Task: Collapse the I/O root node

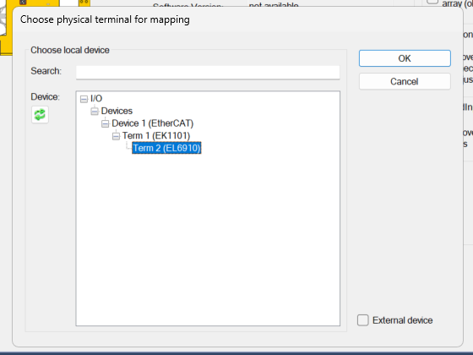Action: pyautogui.click(x=84, y=99)
